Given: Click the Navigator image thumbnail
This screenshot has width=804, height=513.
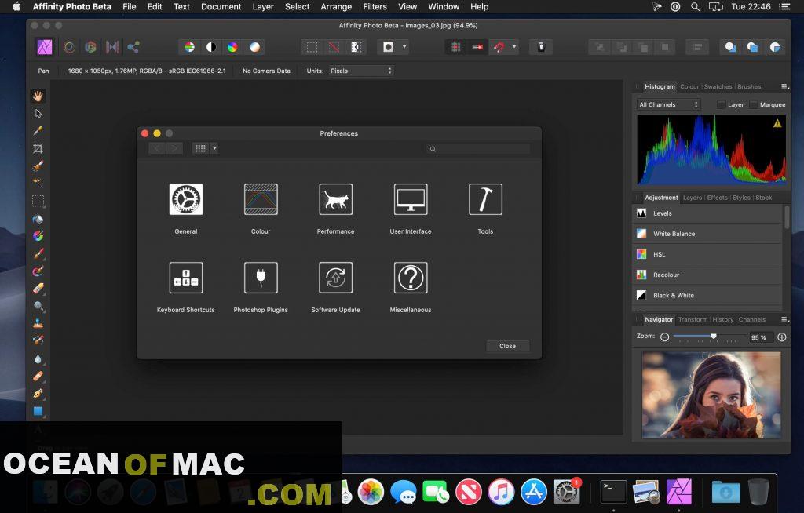Looking at the screenshot, I should tap(711, 395).
